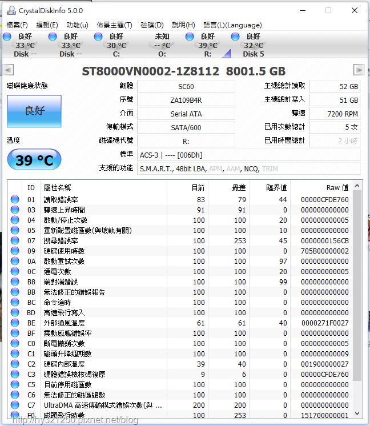370x426 pixels.
Task: Click the status orb for attribute 0A
Action: pyautogui.click(x=15, y=261)
